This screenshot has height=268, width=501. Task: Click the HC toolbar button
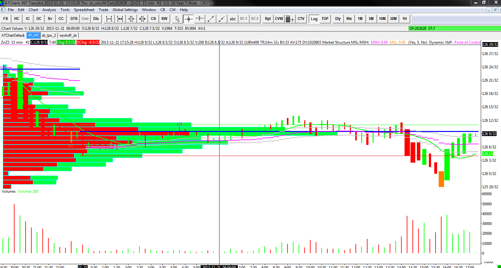tap(17, 19)
